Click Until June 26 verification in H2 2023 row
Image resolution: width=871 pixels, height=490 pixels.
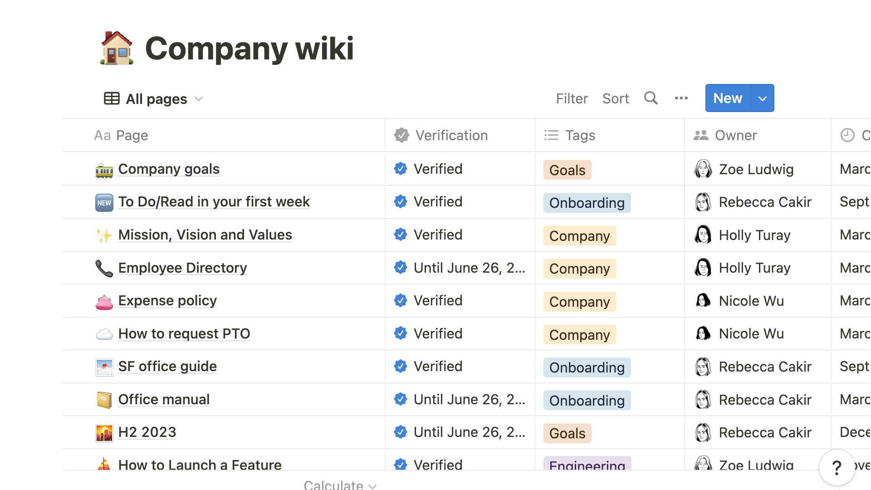tap(470, 432)
